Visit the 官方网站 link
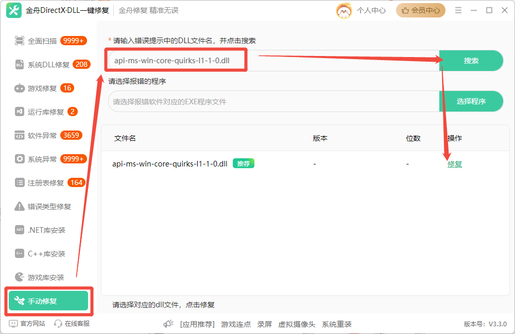This screenshot has width=515, height=334. pos(33,324)
